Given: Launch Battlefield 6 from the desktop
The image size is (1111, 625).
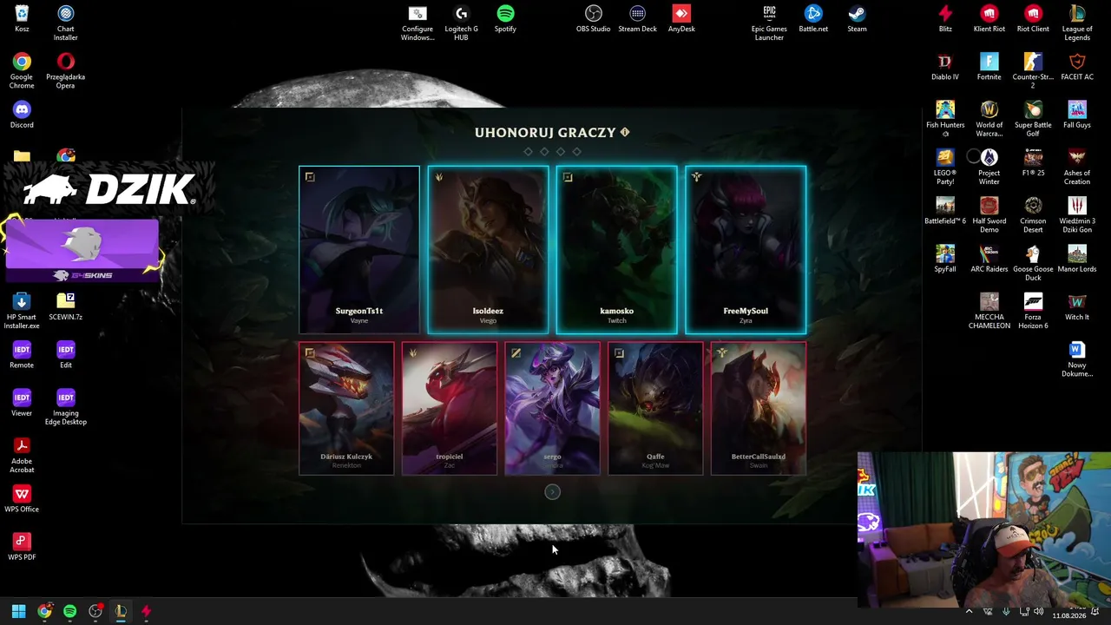Looking at the screenshot, I should [x=945, y=211].
